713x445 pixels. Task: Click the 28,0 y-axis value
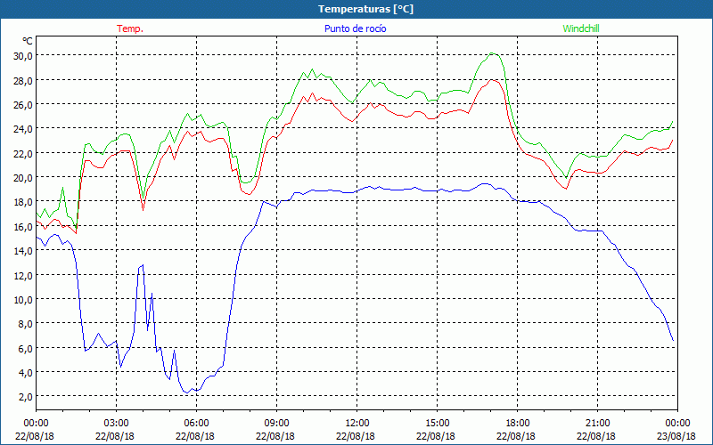23,80
